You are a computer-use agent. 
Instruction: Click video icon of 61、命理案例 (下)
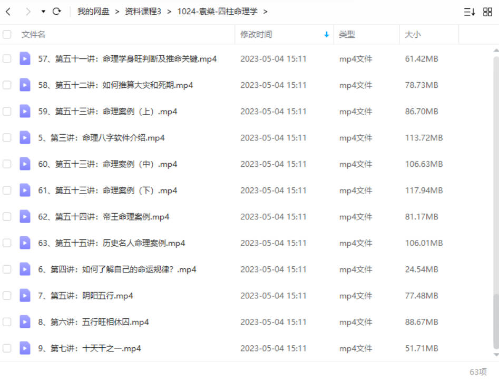point(25,190)
